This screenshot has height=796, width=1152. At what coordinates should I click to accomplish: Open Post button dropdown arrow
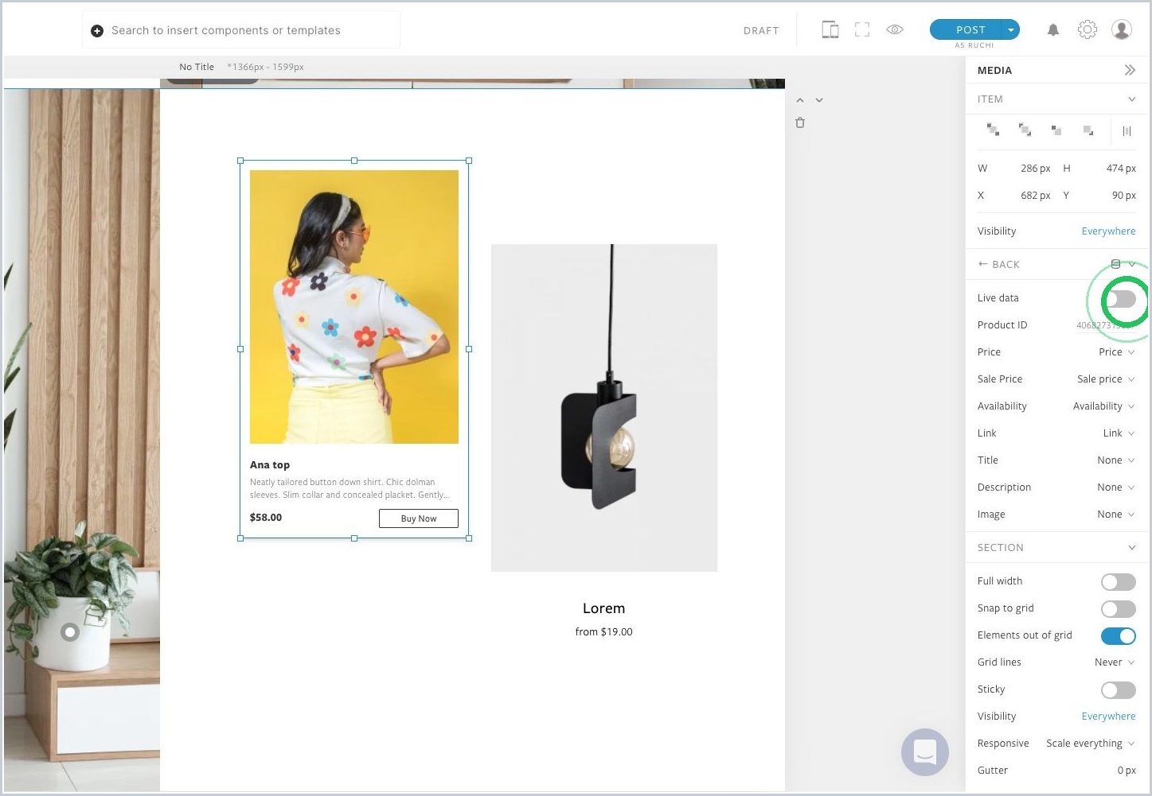tap(1010, 30)
